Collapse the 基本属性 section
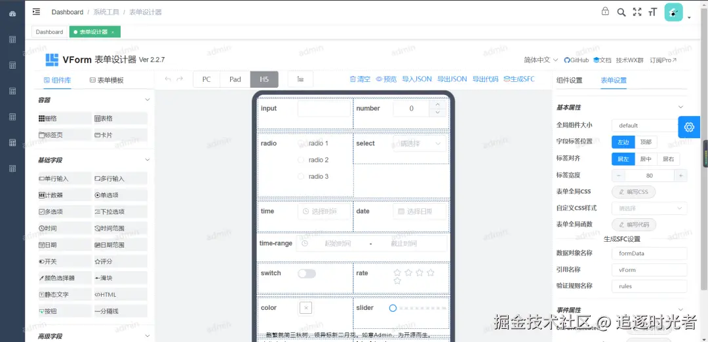This screenshot has height=342, width=708. point(681,107)
